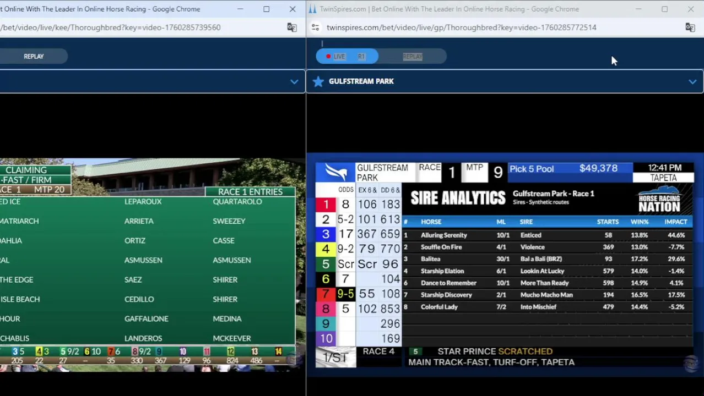Click GULFSTREAM PARK track name header
This screenshot has width=704, height=396.
[x=361, y=81]
